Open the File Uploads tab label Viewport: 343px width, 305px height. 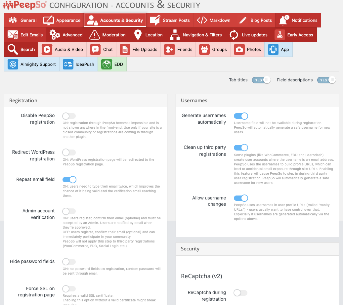point(145,49)
